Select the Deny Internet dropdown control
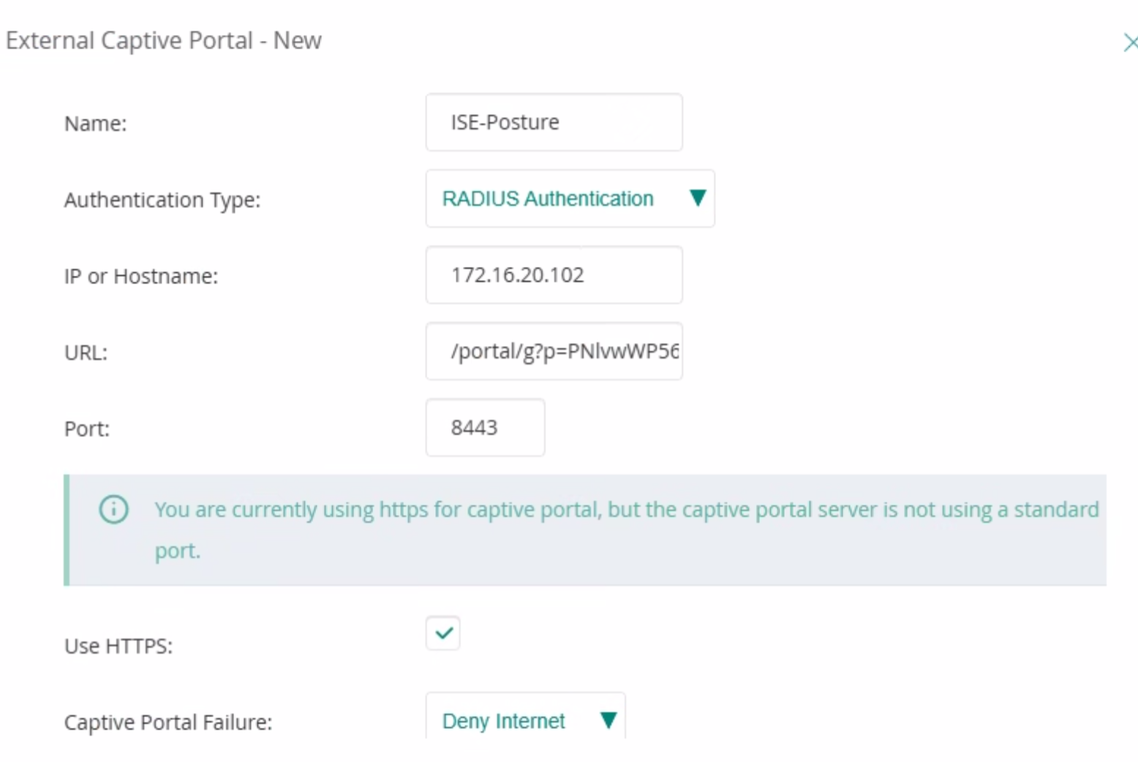This screenshot has height=762, width=1138. pos(524,721)
